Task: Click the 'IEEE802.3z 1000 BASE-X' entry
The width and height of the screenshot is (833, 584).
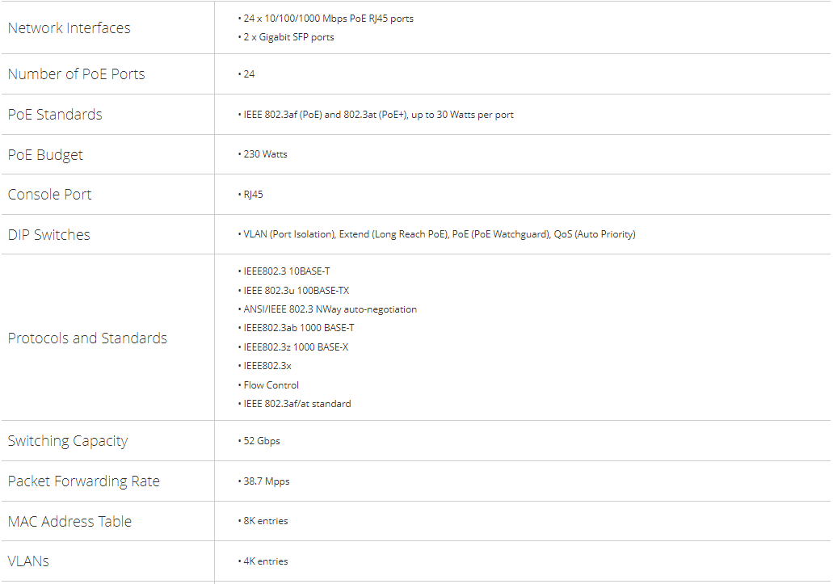Action: (296, 347)
